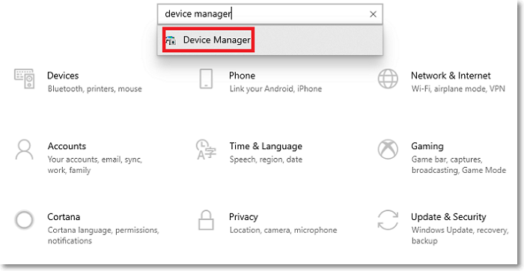
Task: Click the Devices keyboard and speaker icon
Action: tap(24, 79)
